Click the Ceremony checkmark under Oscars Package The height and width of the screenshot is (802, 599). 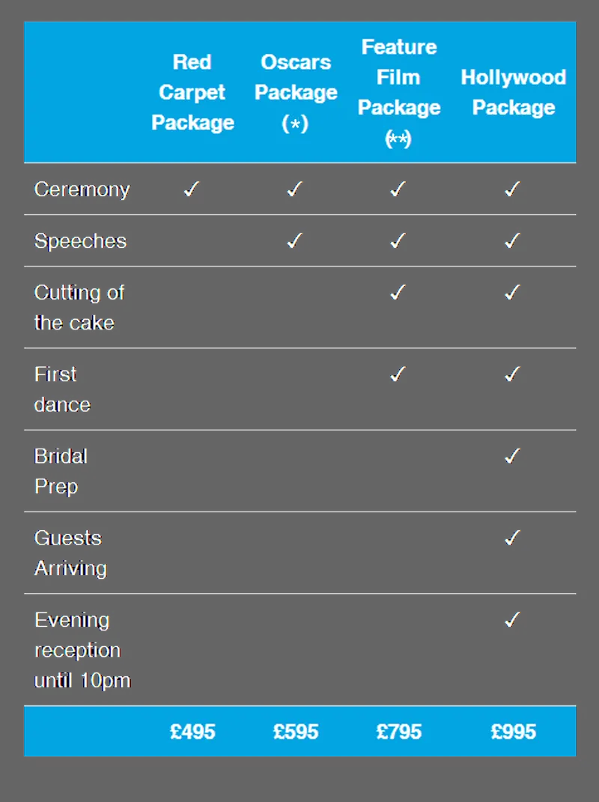point(295,189)
